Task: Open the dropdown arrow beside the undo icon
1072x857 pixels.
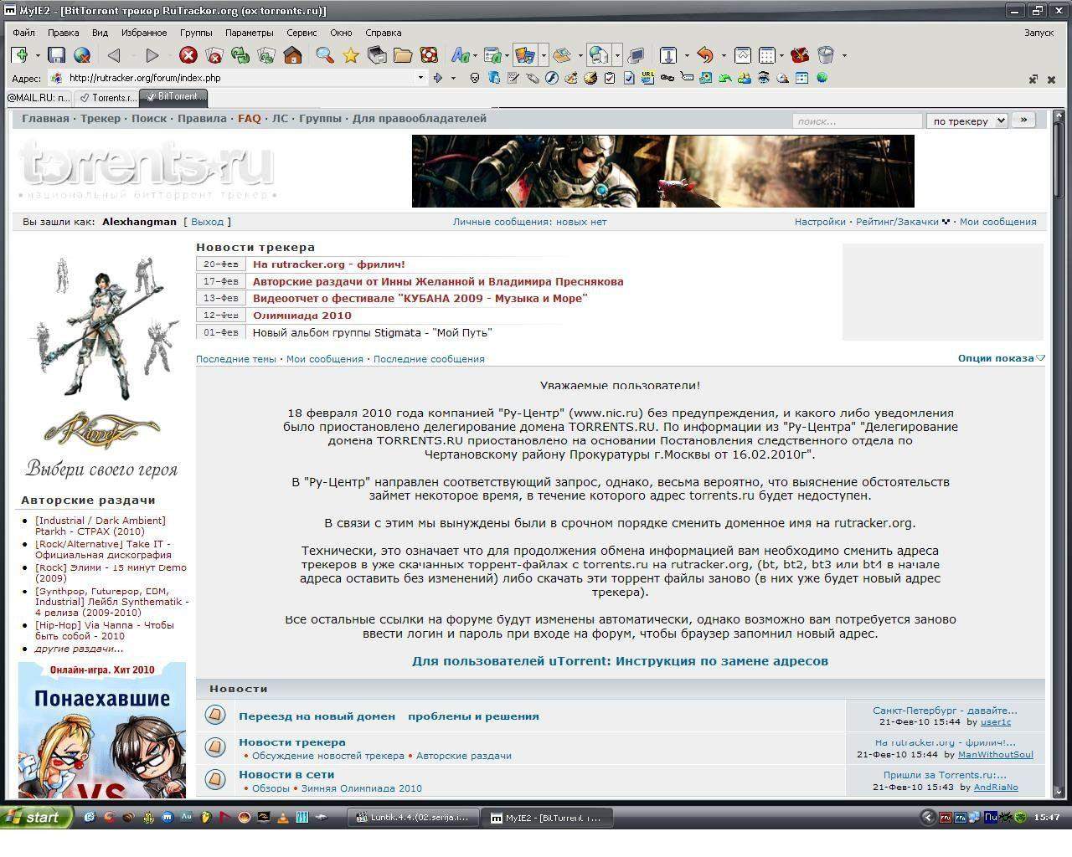Action: pos(723,55)
